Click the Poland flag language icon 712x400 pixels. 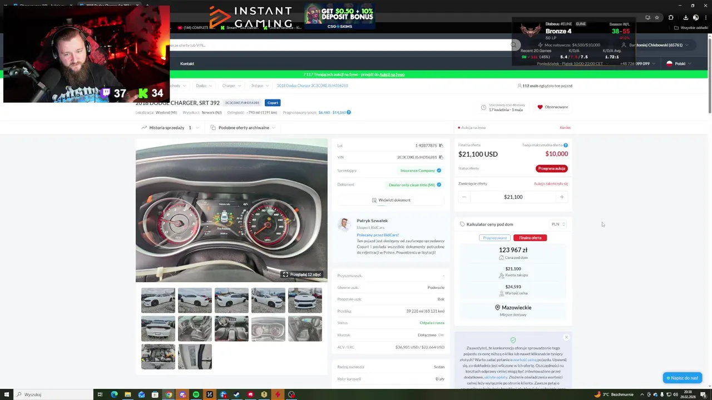pos(669,63)
